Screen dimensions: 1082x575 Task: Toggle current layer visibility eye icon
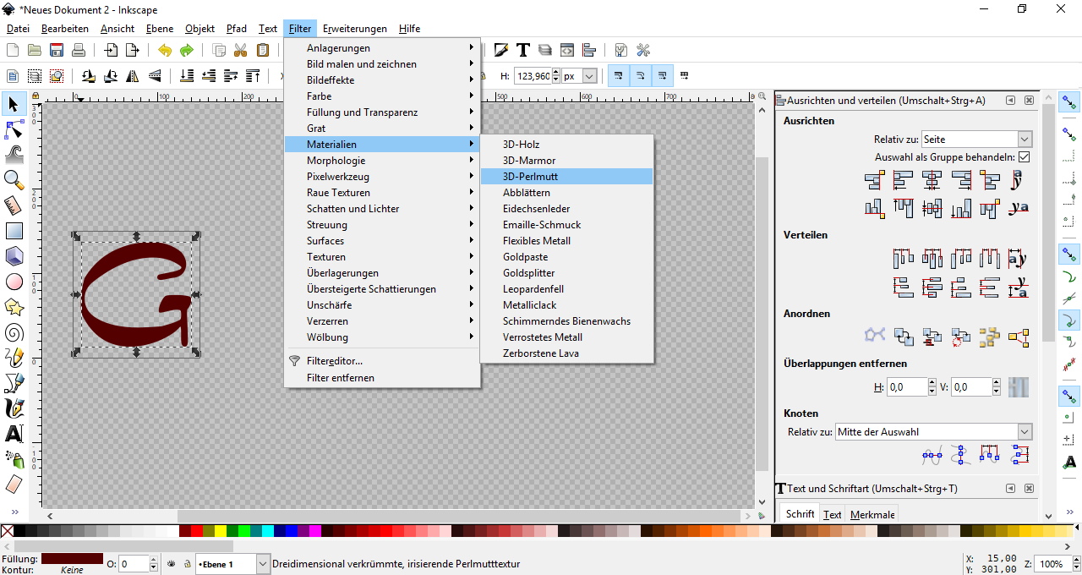pyautogui.click(x=171, y=564)
